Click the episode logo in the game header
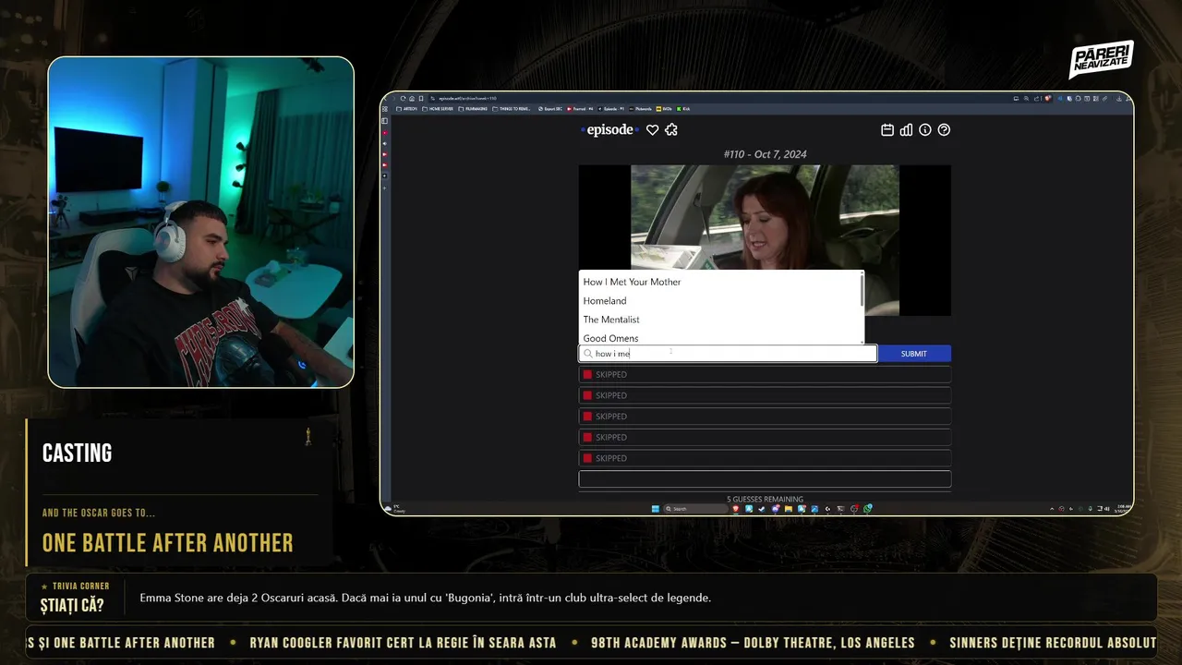 [x=609, y=130]
